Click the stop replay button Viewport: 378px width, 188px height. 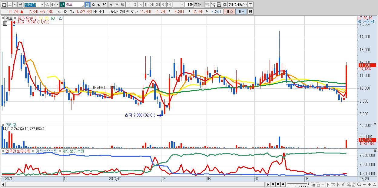point(278,184)
